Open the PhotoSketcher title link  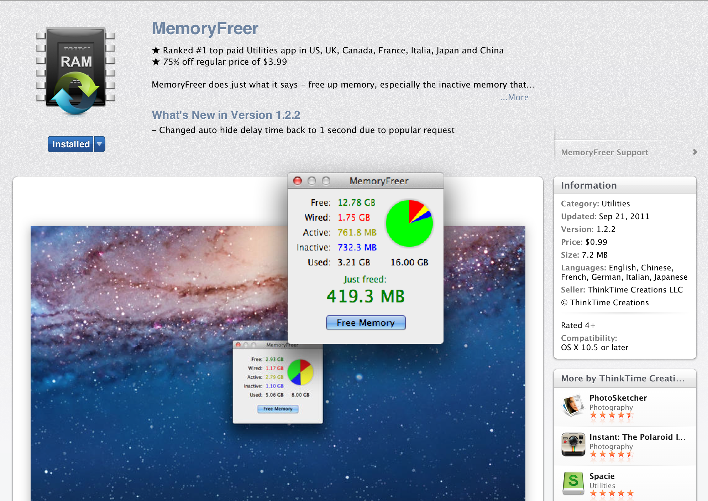(x=618, y=398)
